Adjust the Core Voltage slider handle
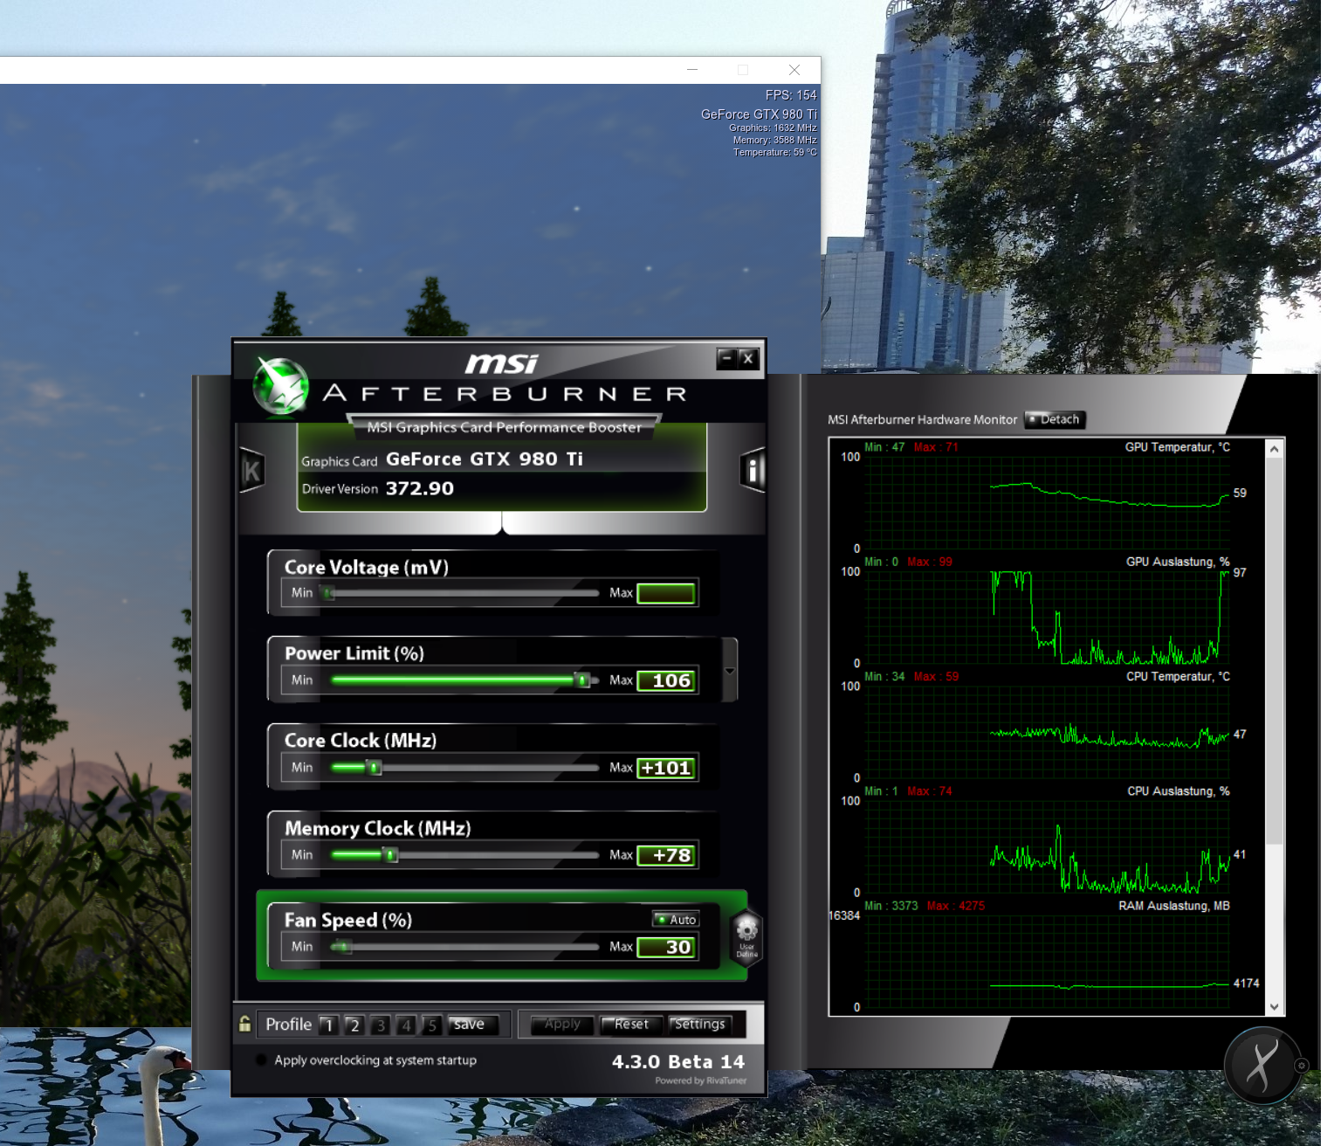This screenshot has height=1146, width=1341. 328,593
